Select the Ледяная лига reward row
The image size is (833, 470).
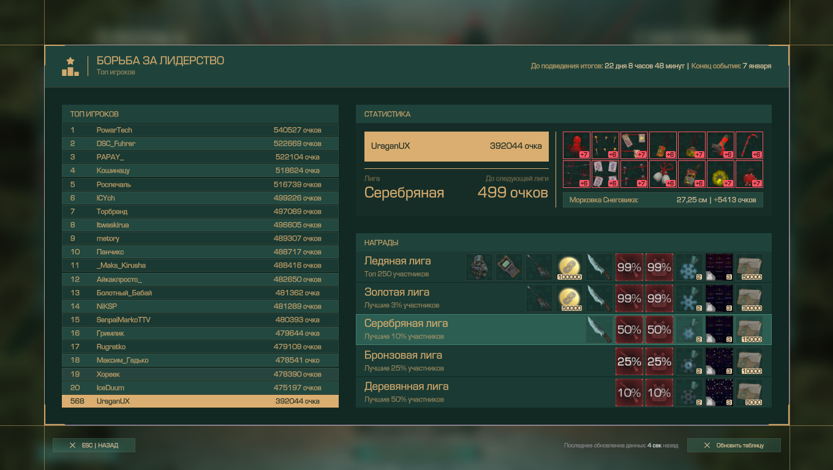coord(563,267)
